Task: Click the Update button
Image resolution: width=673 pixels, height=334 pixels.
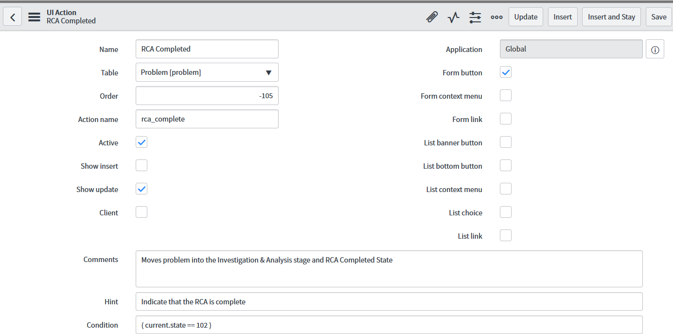Action: click(526, 17)
